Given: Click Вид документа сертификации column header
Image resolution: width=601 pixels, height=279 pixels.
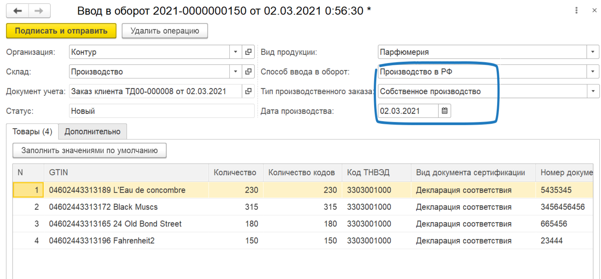Looking at the screenshot, I should click(x=473, y=172).
